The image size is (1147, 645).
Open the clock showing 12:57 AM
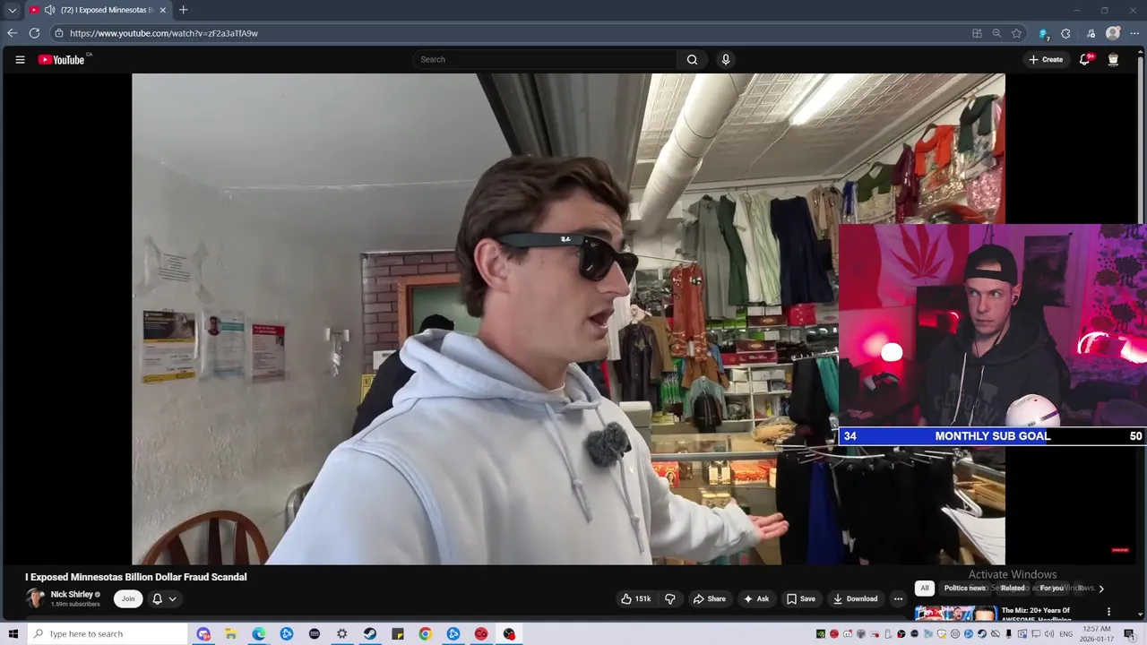pyautogui.click(x=1097, y=634)
